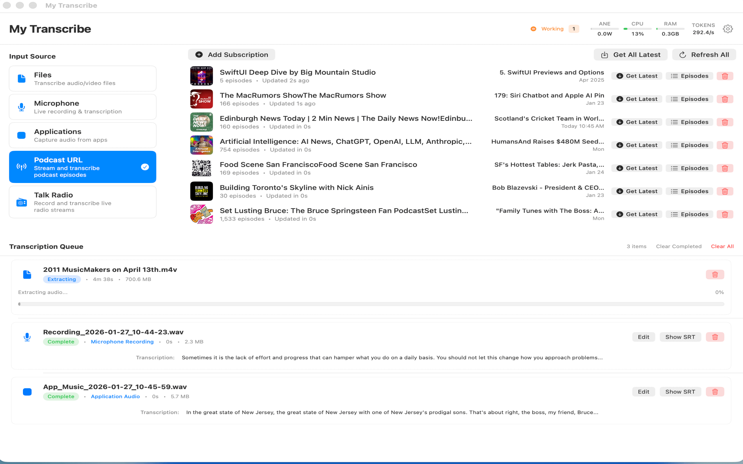The height and width of the screenshot is (464, 743).
Task: Select the Talk Radio input icon
Action: [x=21, y=202]
